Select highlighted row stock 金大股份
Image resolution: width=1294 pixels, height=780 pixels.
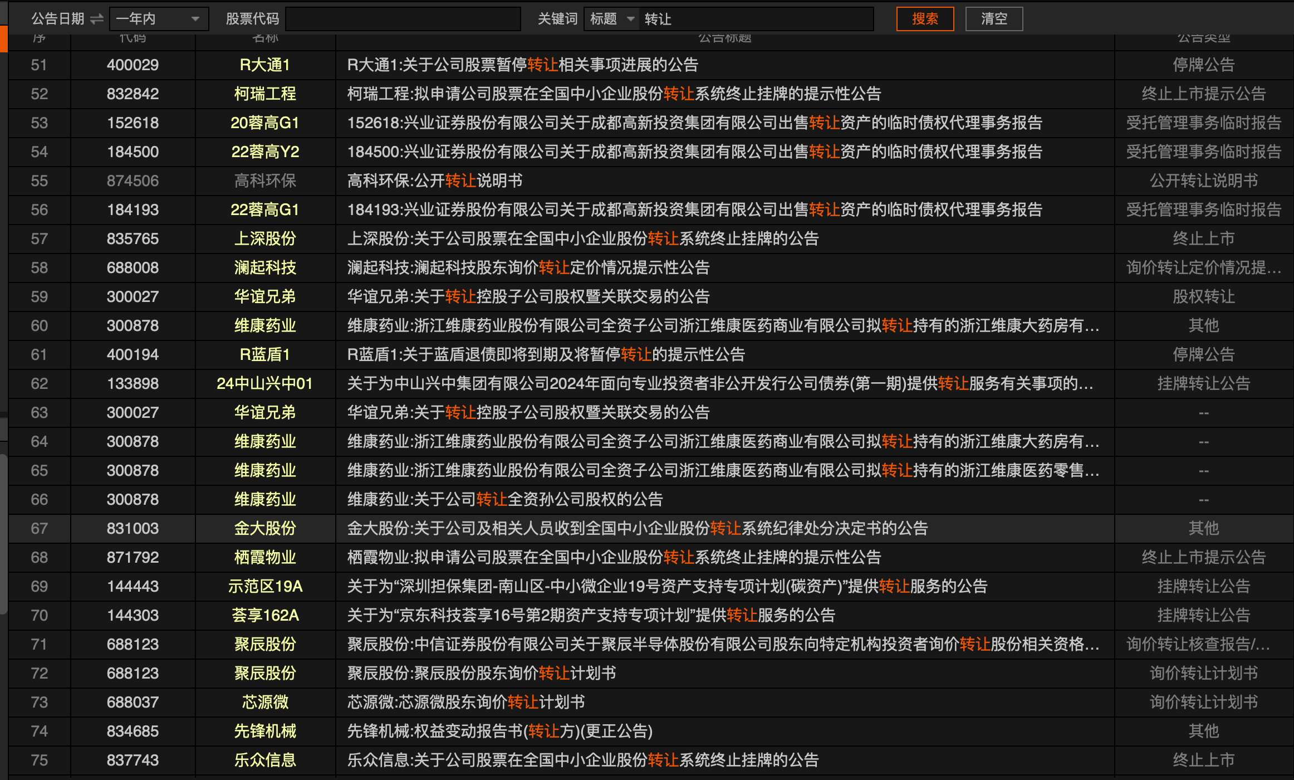coord(265,528)
